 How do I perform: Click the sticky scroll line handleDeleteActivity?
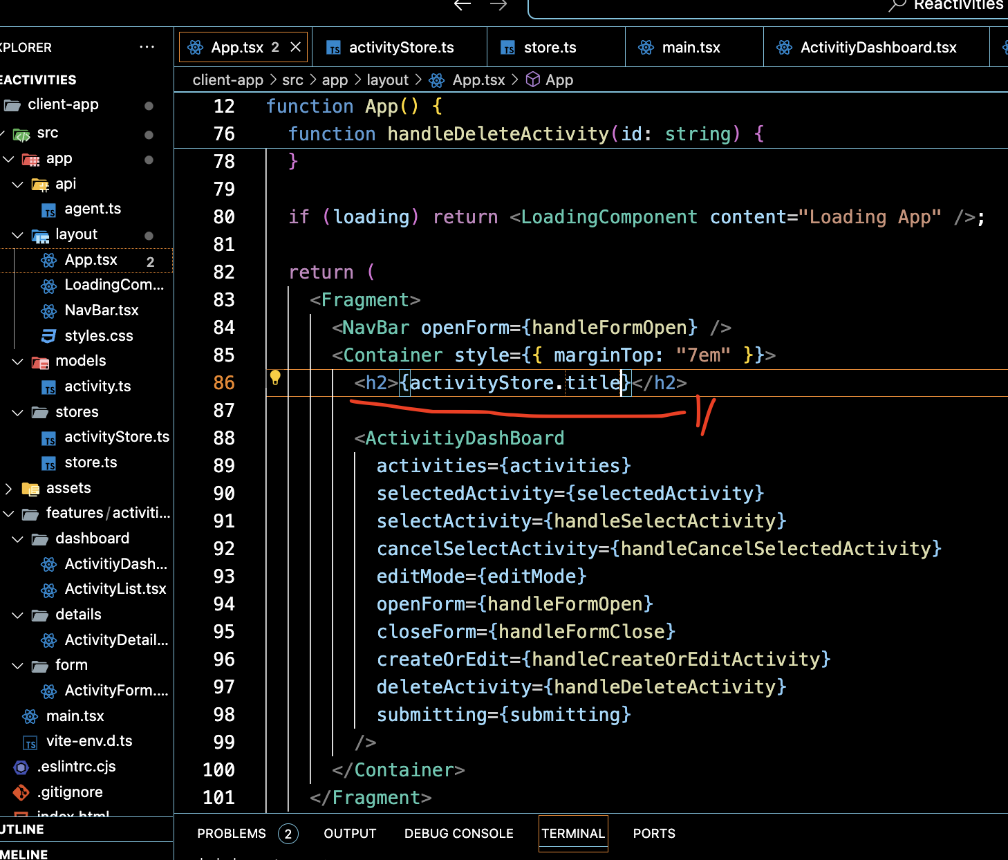(x=590, y=134)
